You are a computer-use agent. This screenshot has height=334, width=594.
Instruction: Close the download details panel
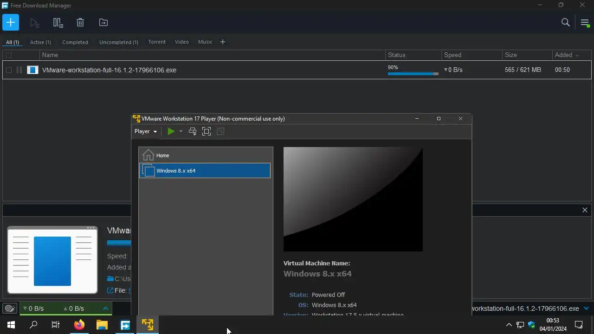pos(585,210)
